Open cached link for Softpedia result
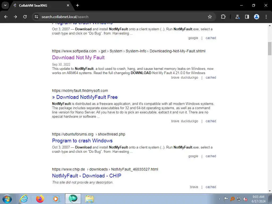 (211, 78)
